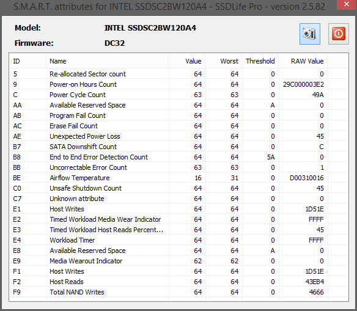Close the S.M.A.R.T. attributes window
The height and width of the screenshot is (311, 357).
pos(347,4)
